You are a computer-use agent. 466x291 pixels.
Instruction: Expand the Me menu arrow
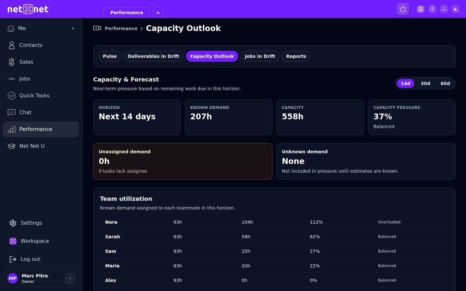(73, 28)
